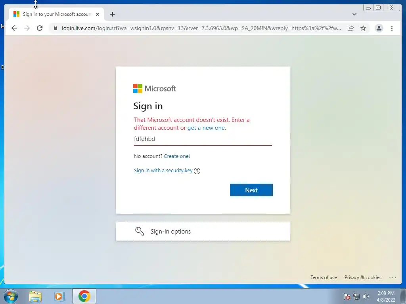
Task: Go back using Chrome's back arrow
Action: [x=14, y=28]
